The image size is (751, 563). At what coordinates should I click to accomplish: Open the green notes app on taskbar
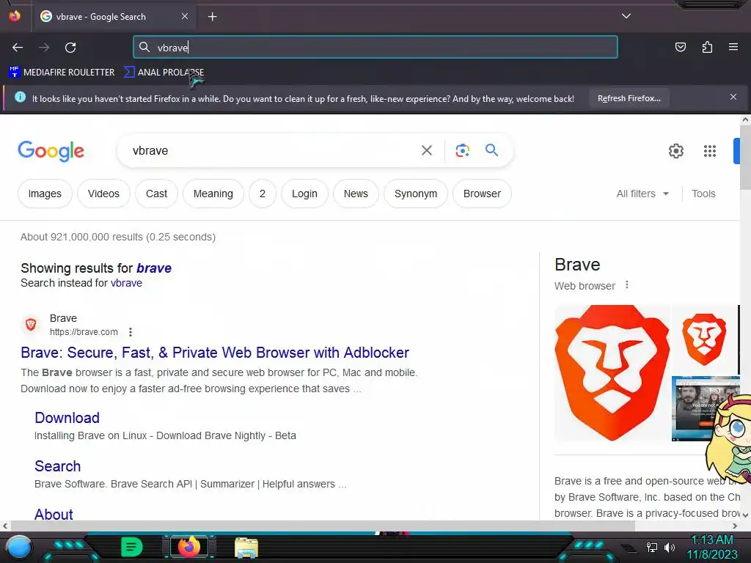(132, 547)
